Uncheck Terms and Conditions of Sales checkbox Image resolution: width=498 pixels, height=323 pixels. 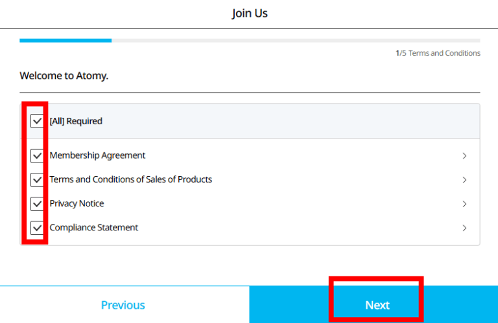pos(37,180)
